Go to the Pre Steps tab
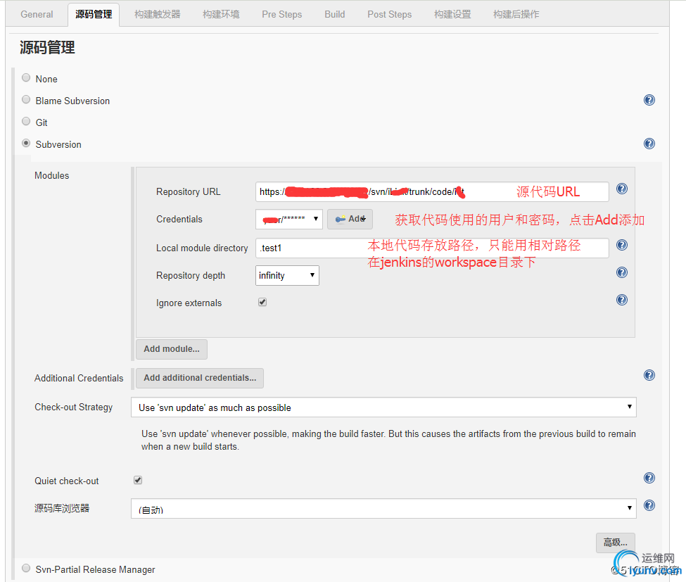 click(x=281, y=15)
